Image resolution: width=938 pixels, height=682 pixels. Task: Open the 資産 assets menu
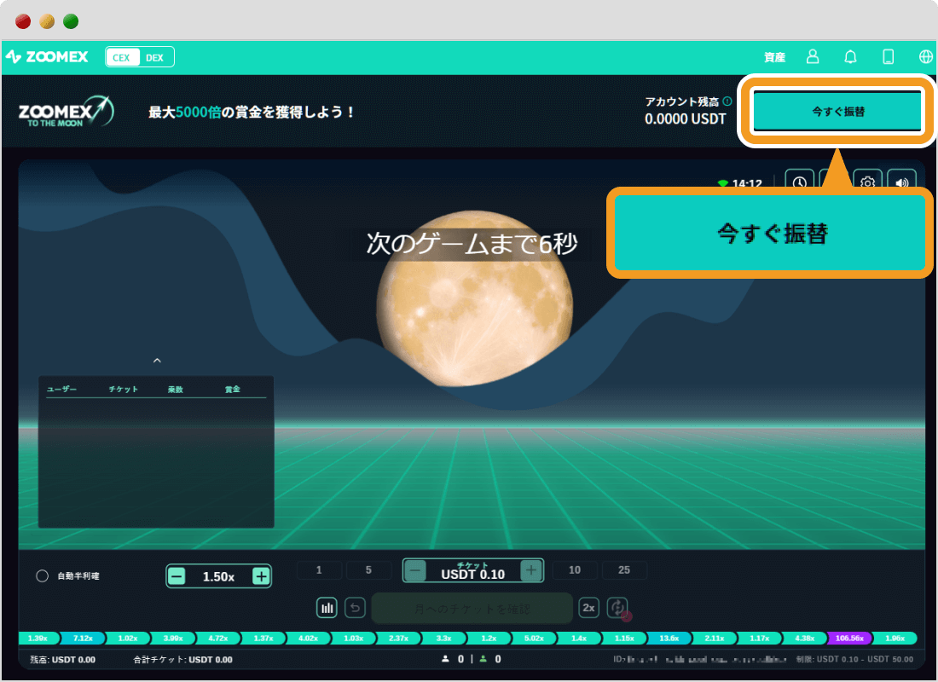click(x=774, y=56)
